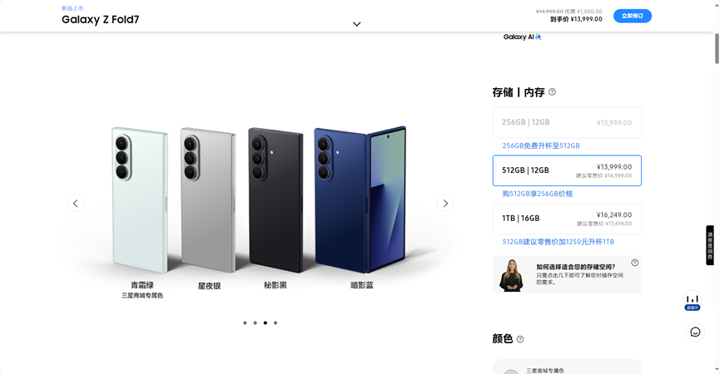
Task: Open the live broadcast icon
Action: click(x=693, y=301)
